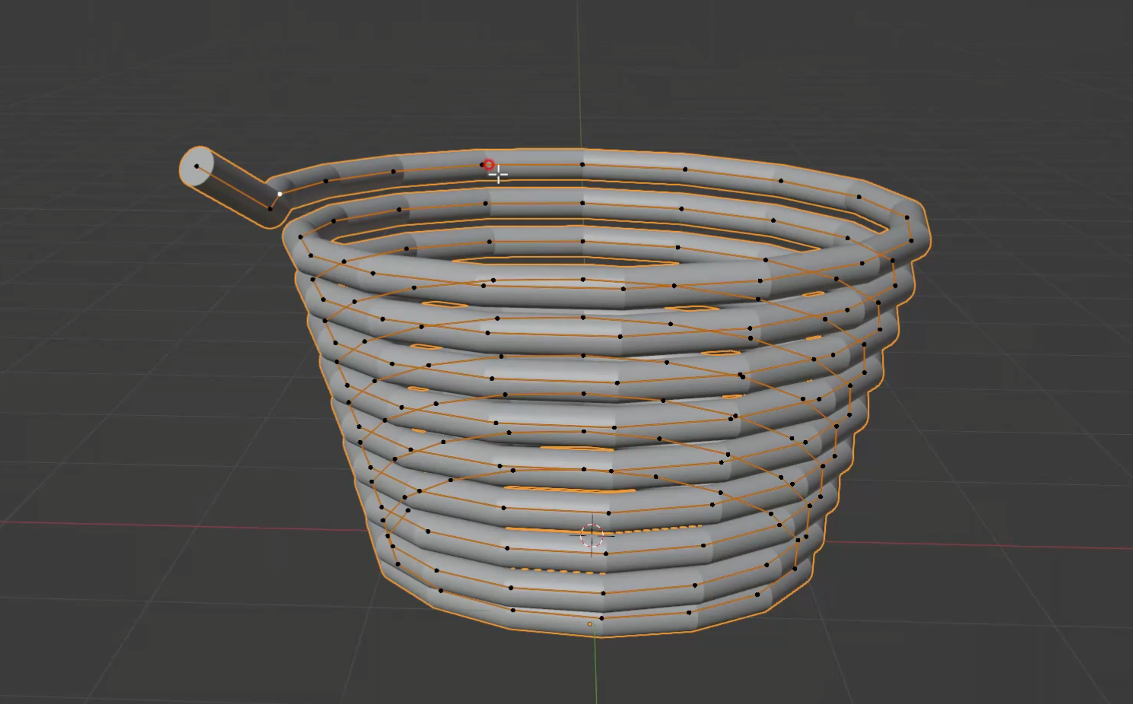Select the white highlighted curve control point
This screenshot has height=704, width=1133.
tap(280, 194)
